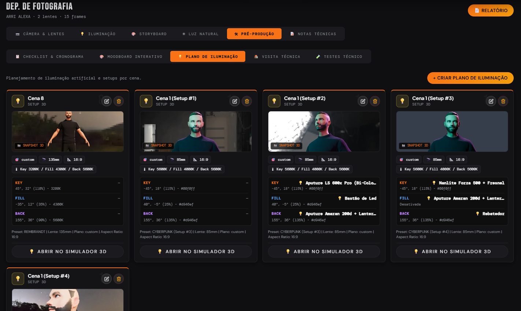Image resolution: width=521 pixels, height=311 pixels.
Task: Click Criar Plano de Iluminação button
Action: (470, 78)
